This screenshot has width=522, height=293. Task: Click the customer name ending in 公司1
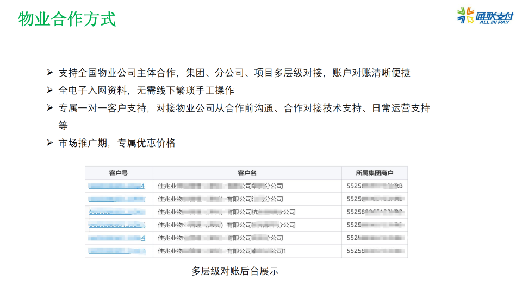(x=222, y=251)
